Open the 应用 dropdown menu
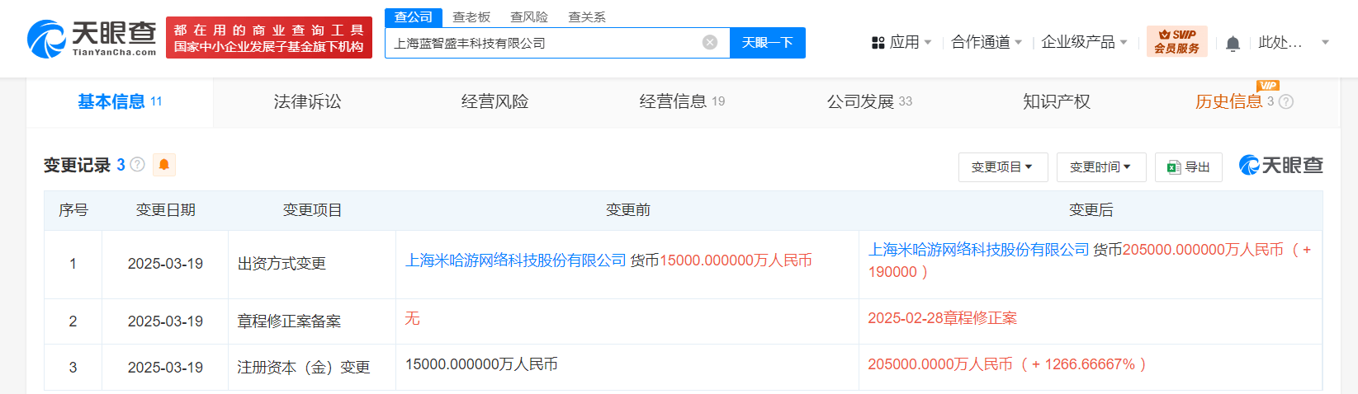The image size is (1358, 394). 901,42
